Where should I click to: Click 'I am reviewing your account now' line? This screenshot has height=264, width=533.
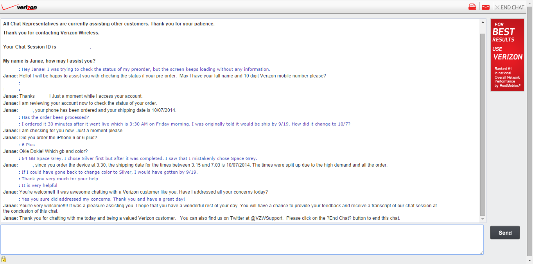(88, 103)
